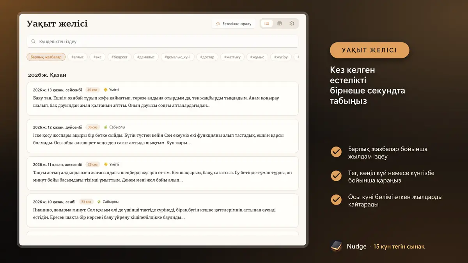The width and height of the screenshot is (468, 263).
Task: Click the Үмітті mood label on 13 қазан
Action: pos(114,90)
